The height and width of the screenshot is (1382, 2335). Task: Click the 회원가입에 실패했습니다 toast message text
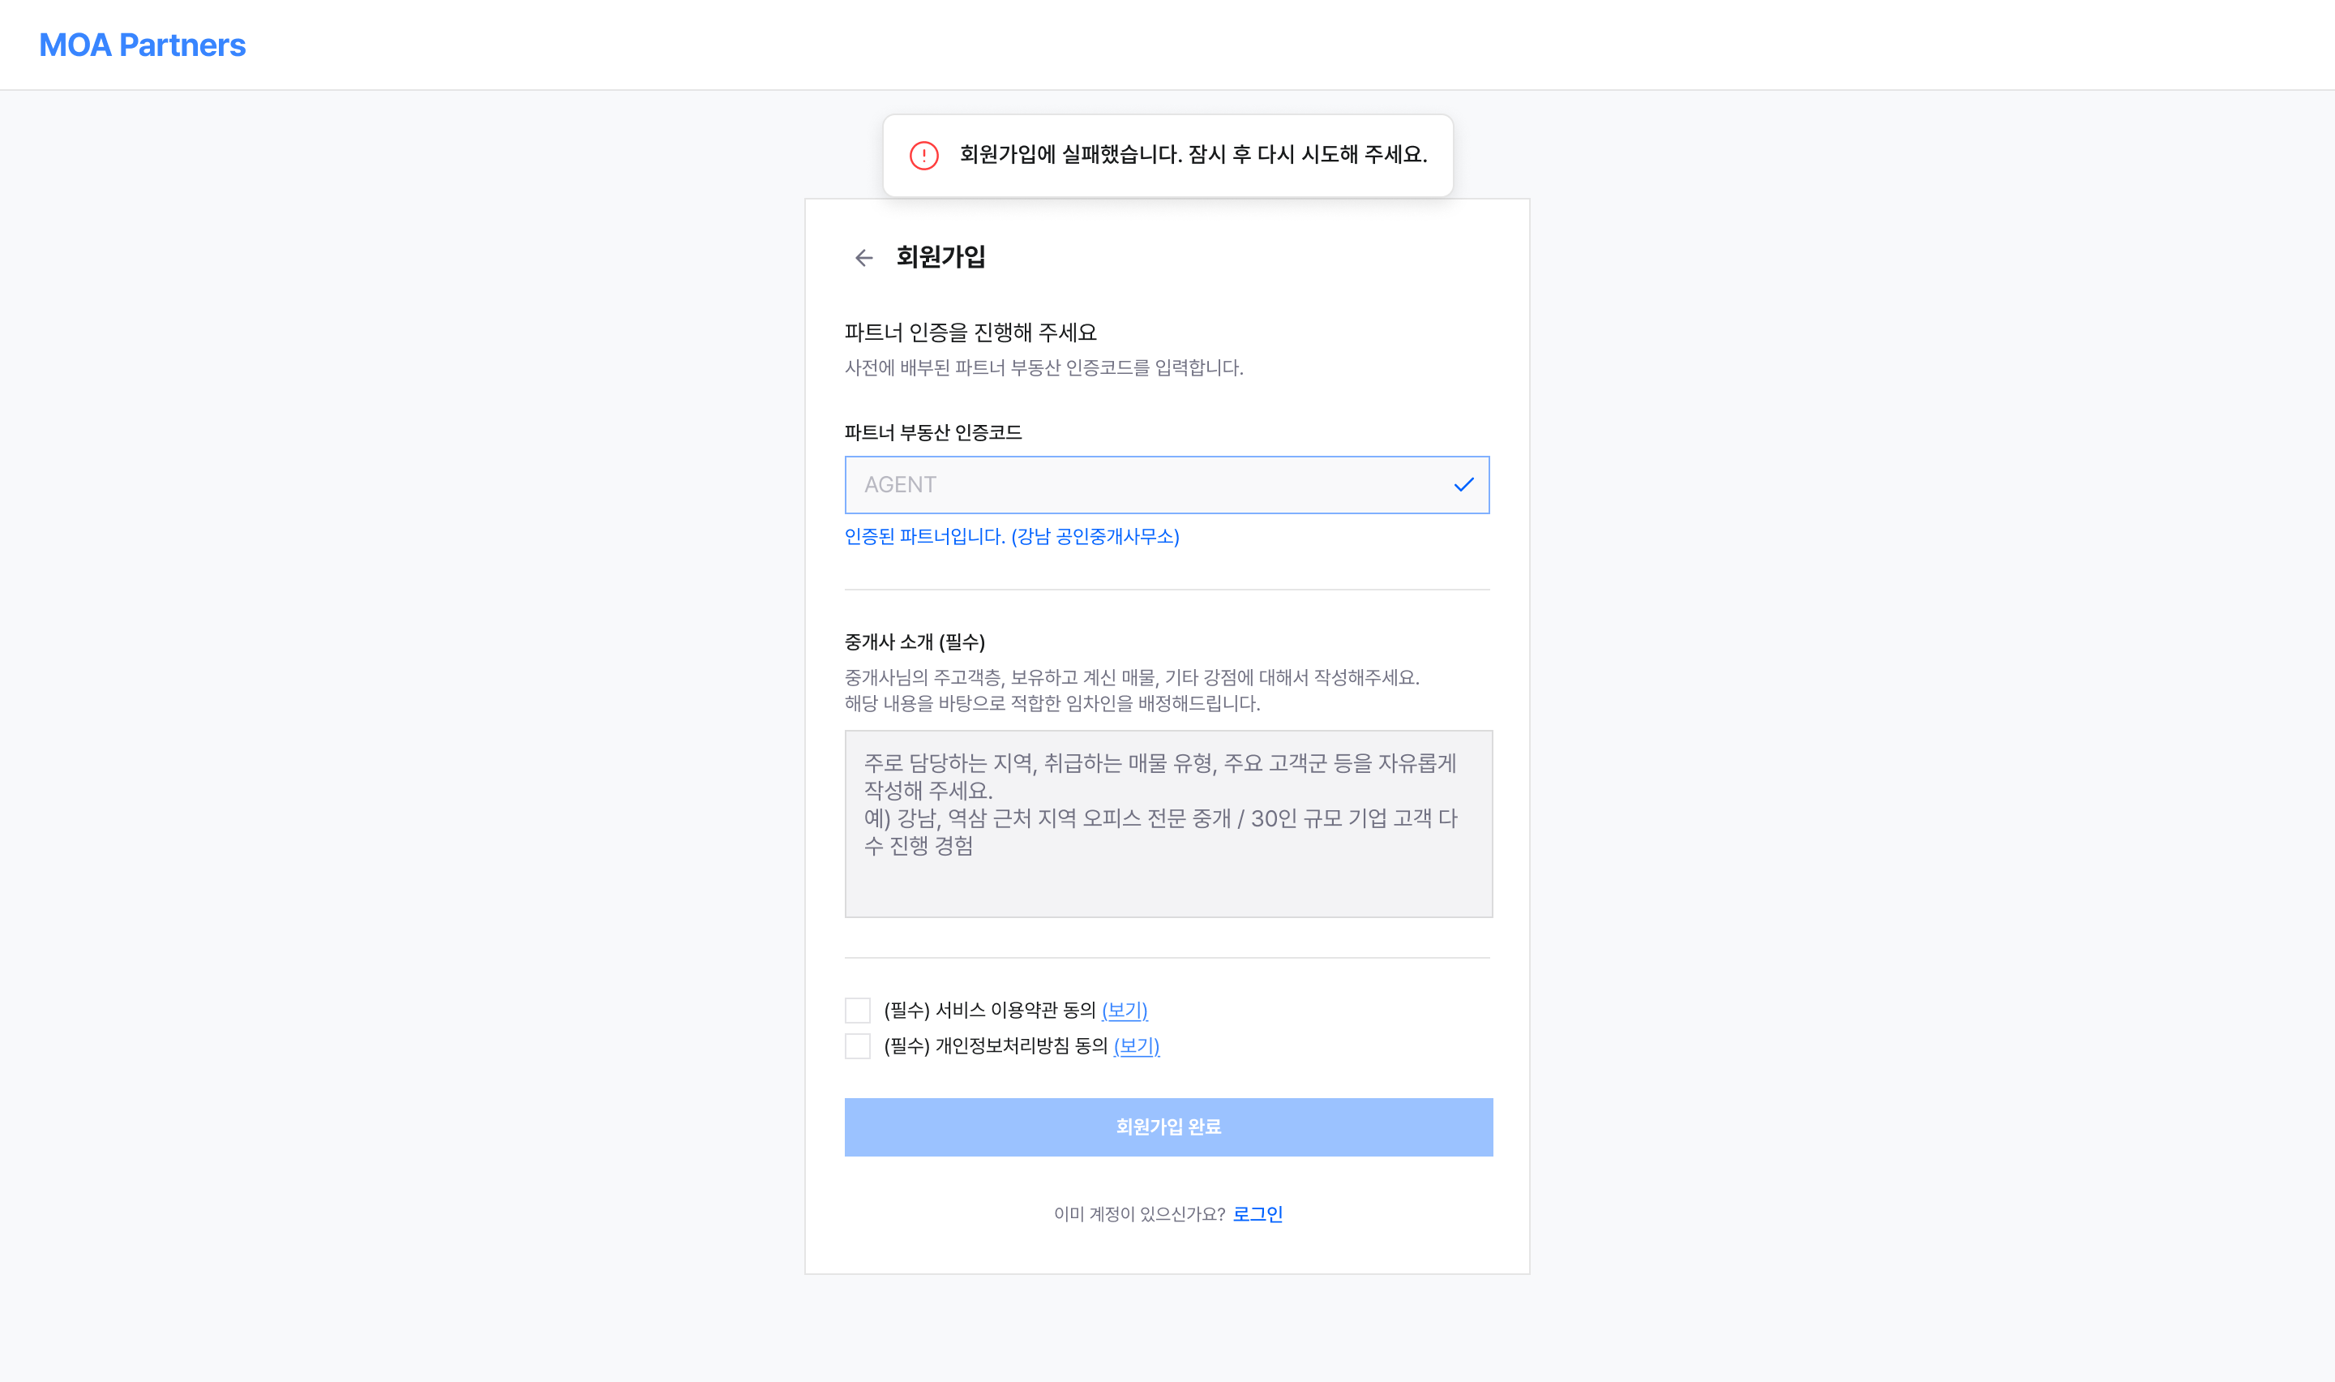(1193, 155)
